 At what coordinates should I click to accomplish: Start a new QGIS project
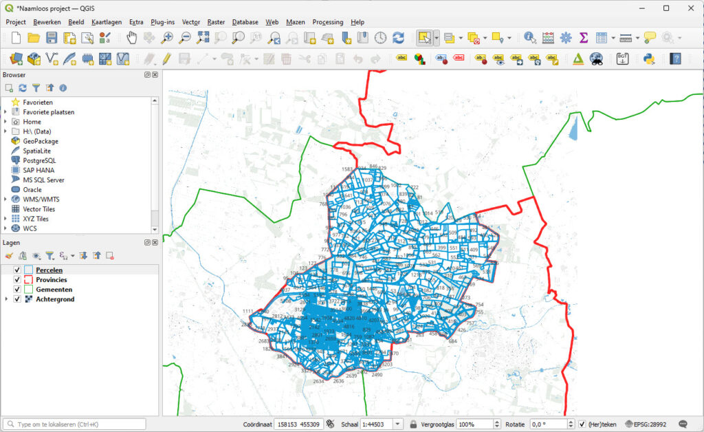16,38
